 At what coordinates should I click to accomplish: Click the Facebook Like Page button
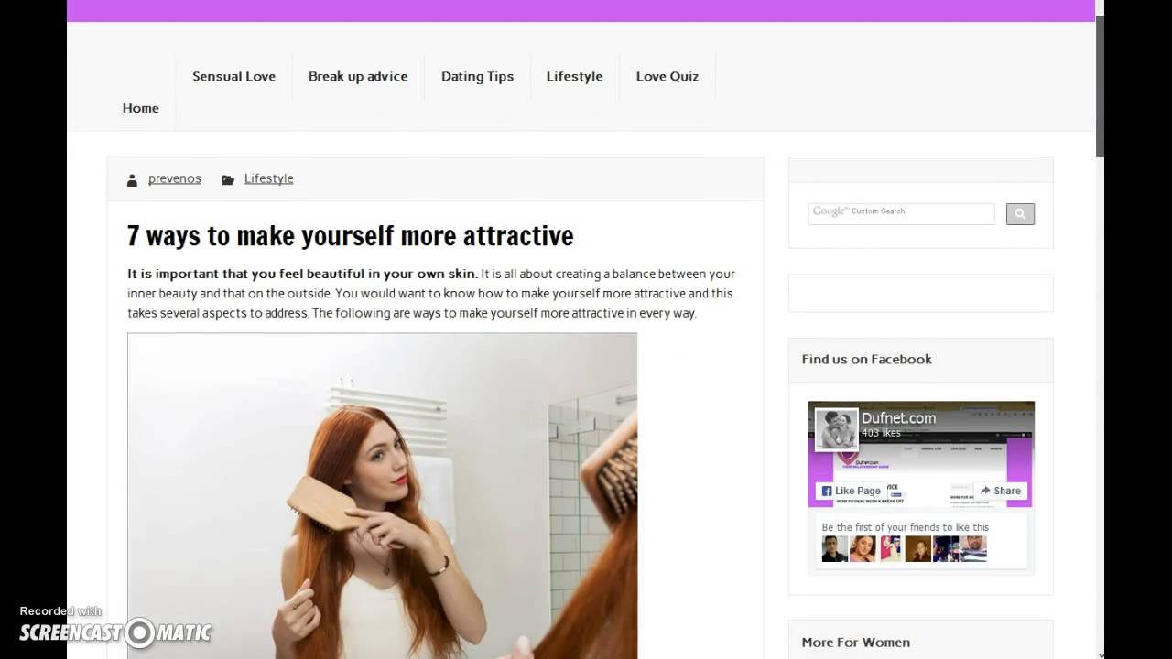tap(851, 491)
